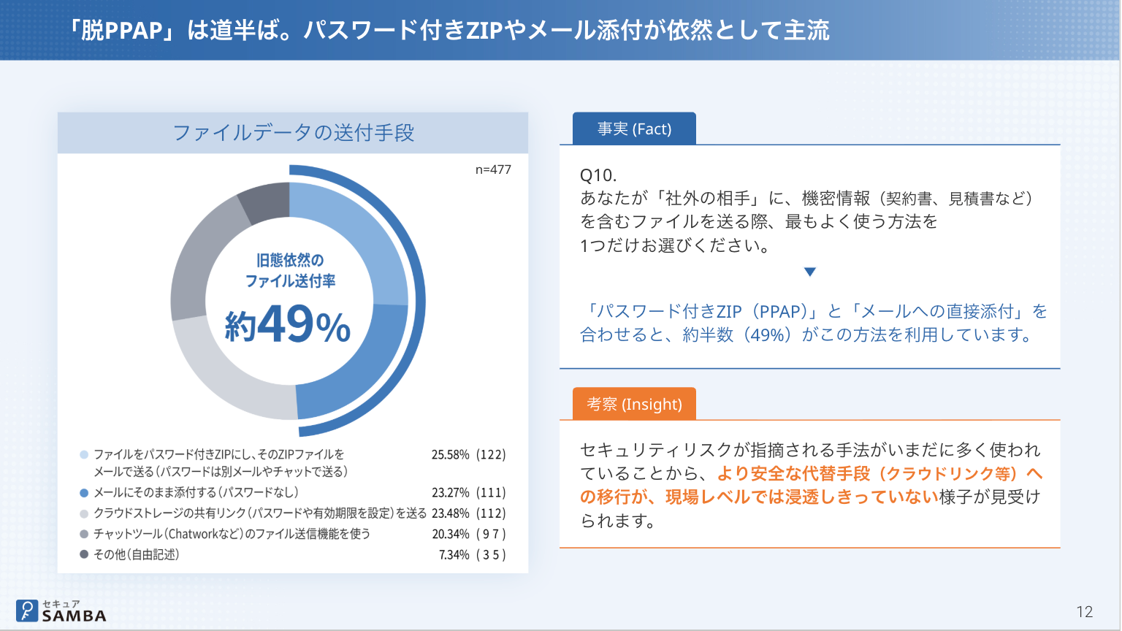Select the 考察 (Insight) tab
The image size is (1122, 631).
click(x=634, y=404)
